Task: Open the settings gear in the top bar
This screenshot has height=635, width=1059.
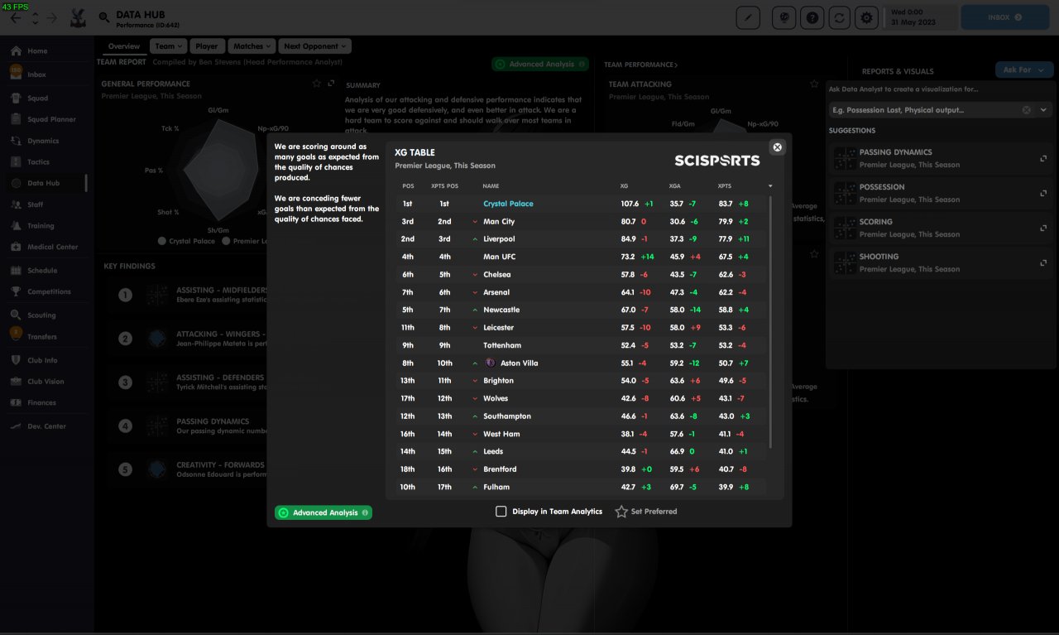Action: [867, 17]
